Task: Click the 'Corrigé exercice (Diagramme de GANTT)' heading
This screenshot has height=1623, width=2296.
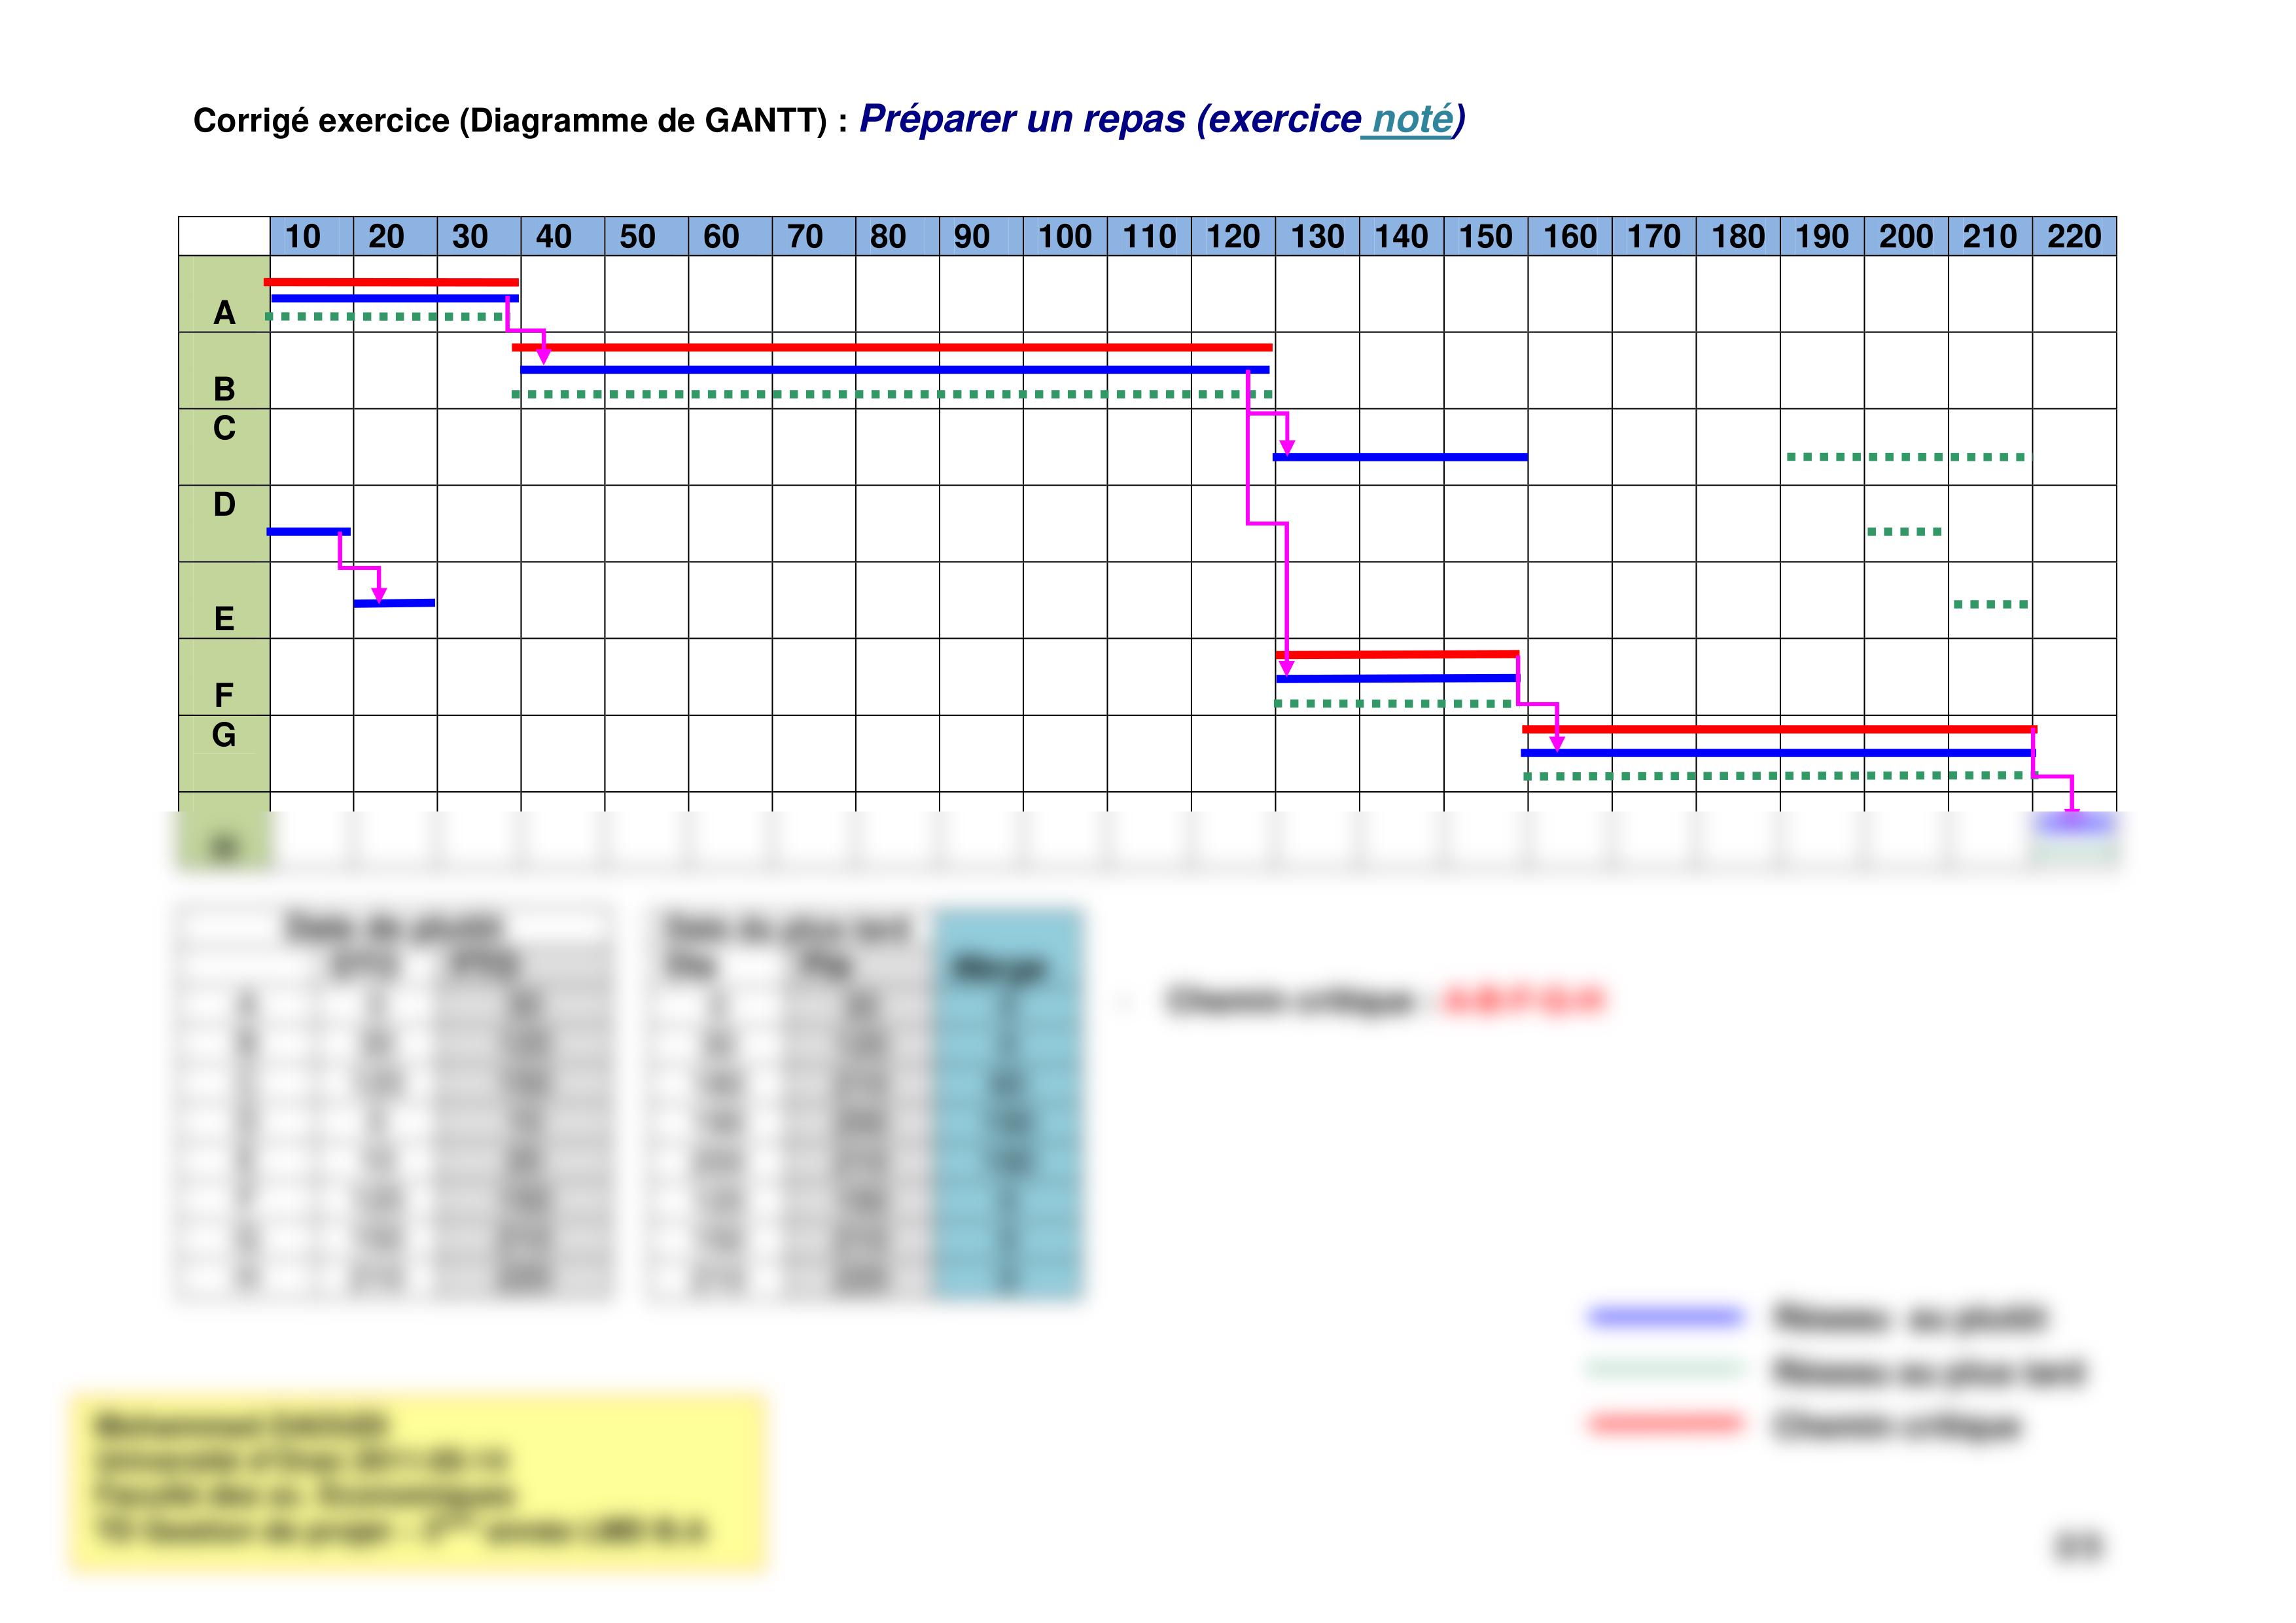Action: (510, 121)
